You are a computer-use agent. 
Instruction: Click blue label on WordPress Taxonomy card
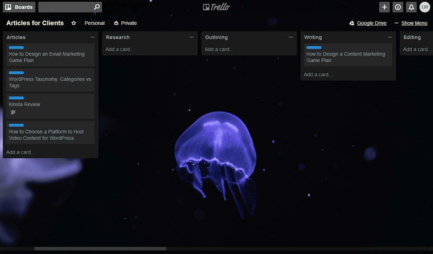tap(16, 73)
